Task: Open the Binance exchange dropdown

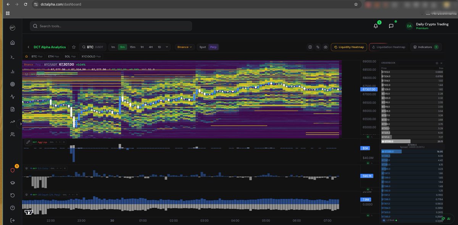Action: coord(185,47)
